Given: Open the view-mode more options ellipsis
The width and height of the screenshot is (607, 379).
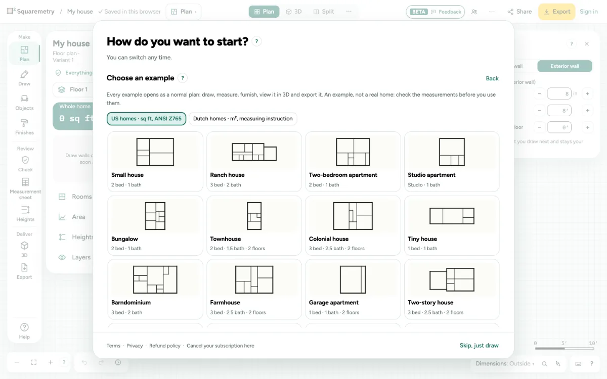Looking at the screenshot, I should tap(349, 12).
